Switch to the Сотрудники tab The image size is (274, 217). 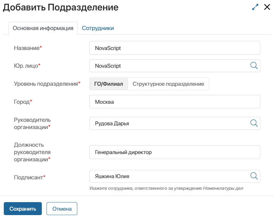98,28
